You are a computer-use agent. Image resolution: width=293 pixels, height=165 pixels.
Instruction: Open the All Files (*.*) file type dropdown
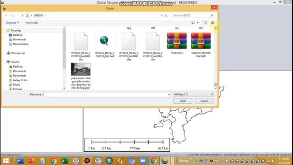click(193, 94)
